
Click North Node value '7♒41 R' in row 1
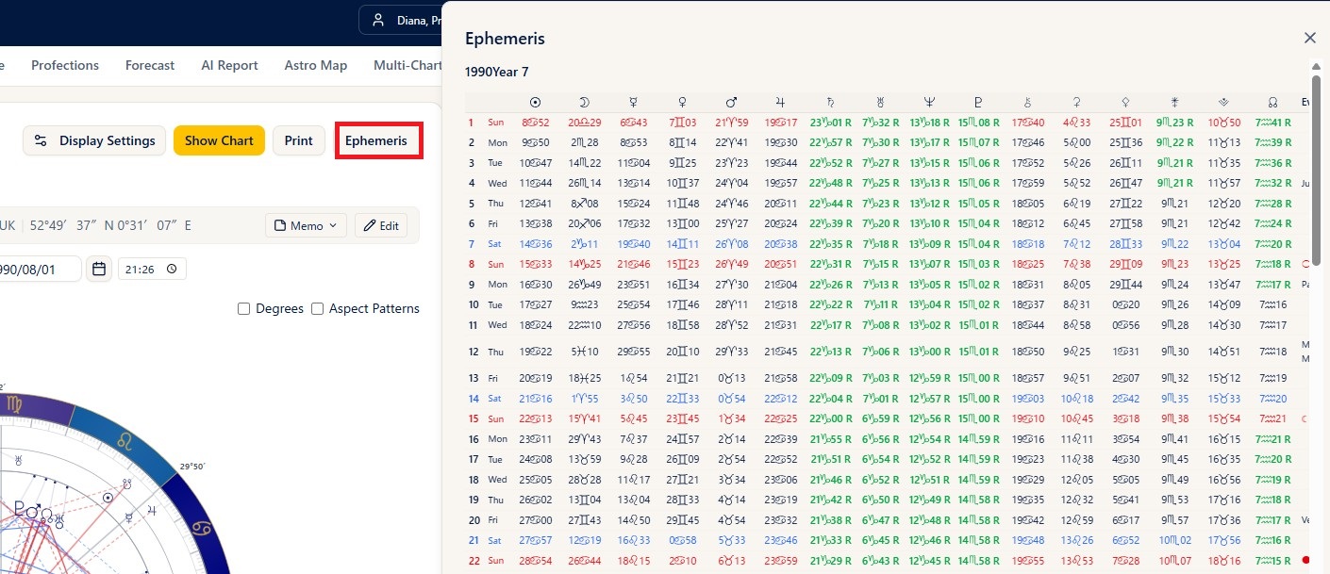[1273, 123]
